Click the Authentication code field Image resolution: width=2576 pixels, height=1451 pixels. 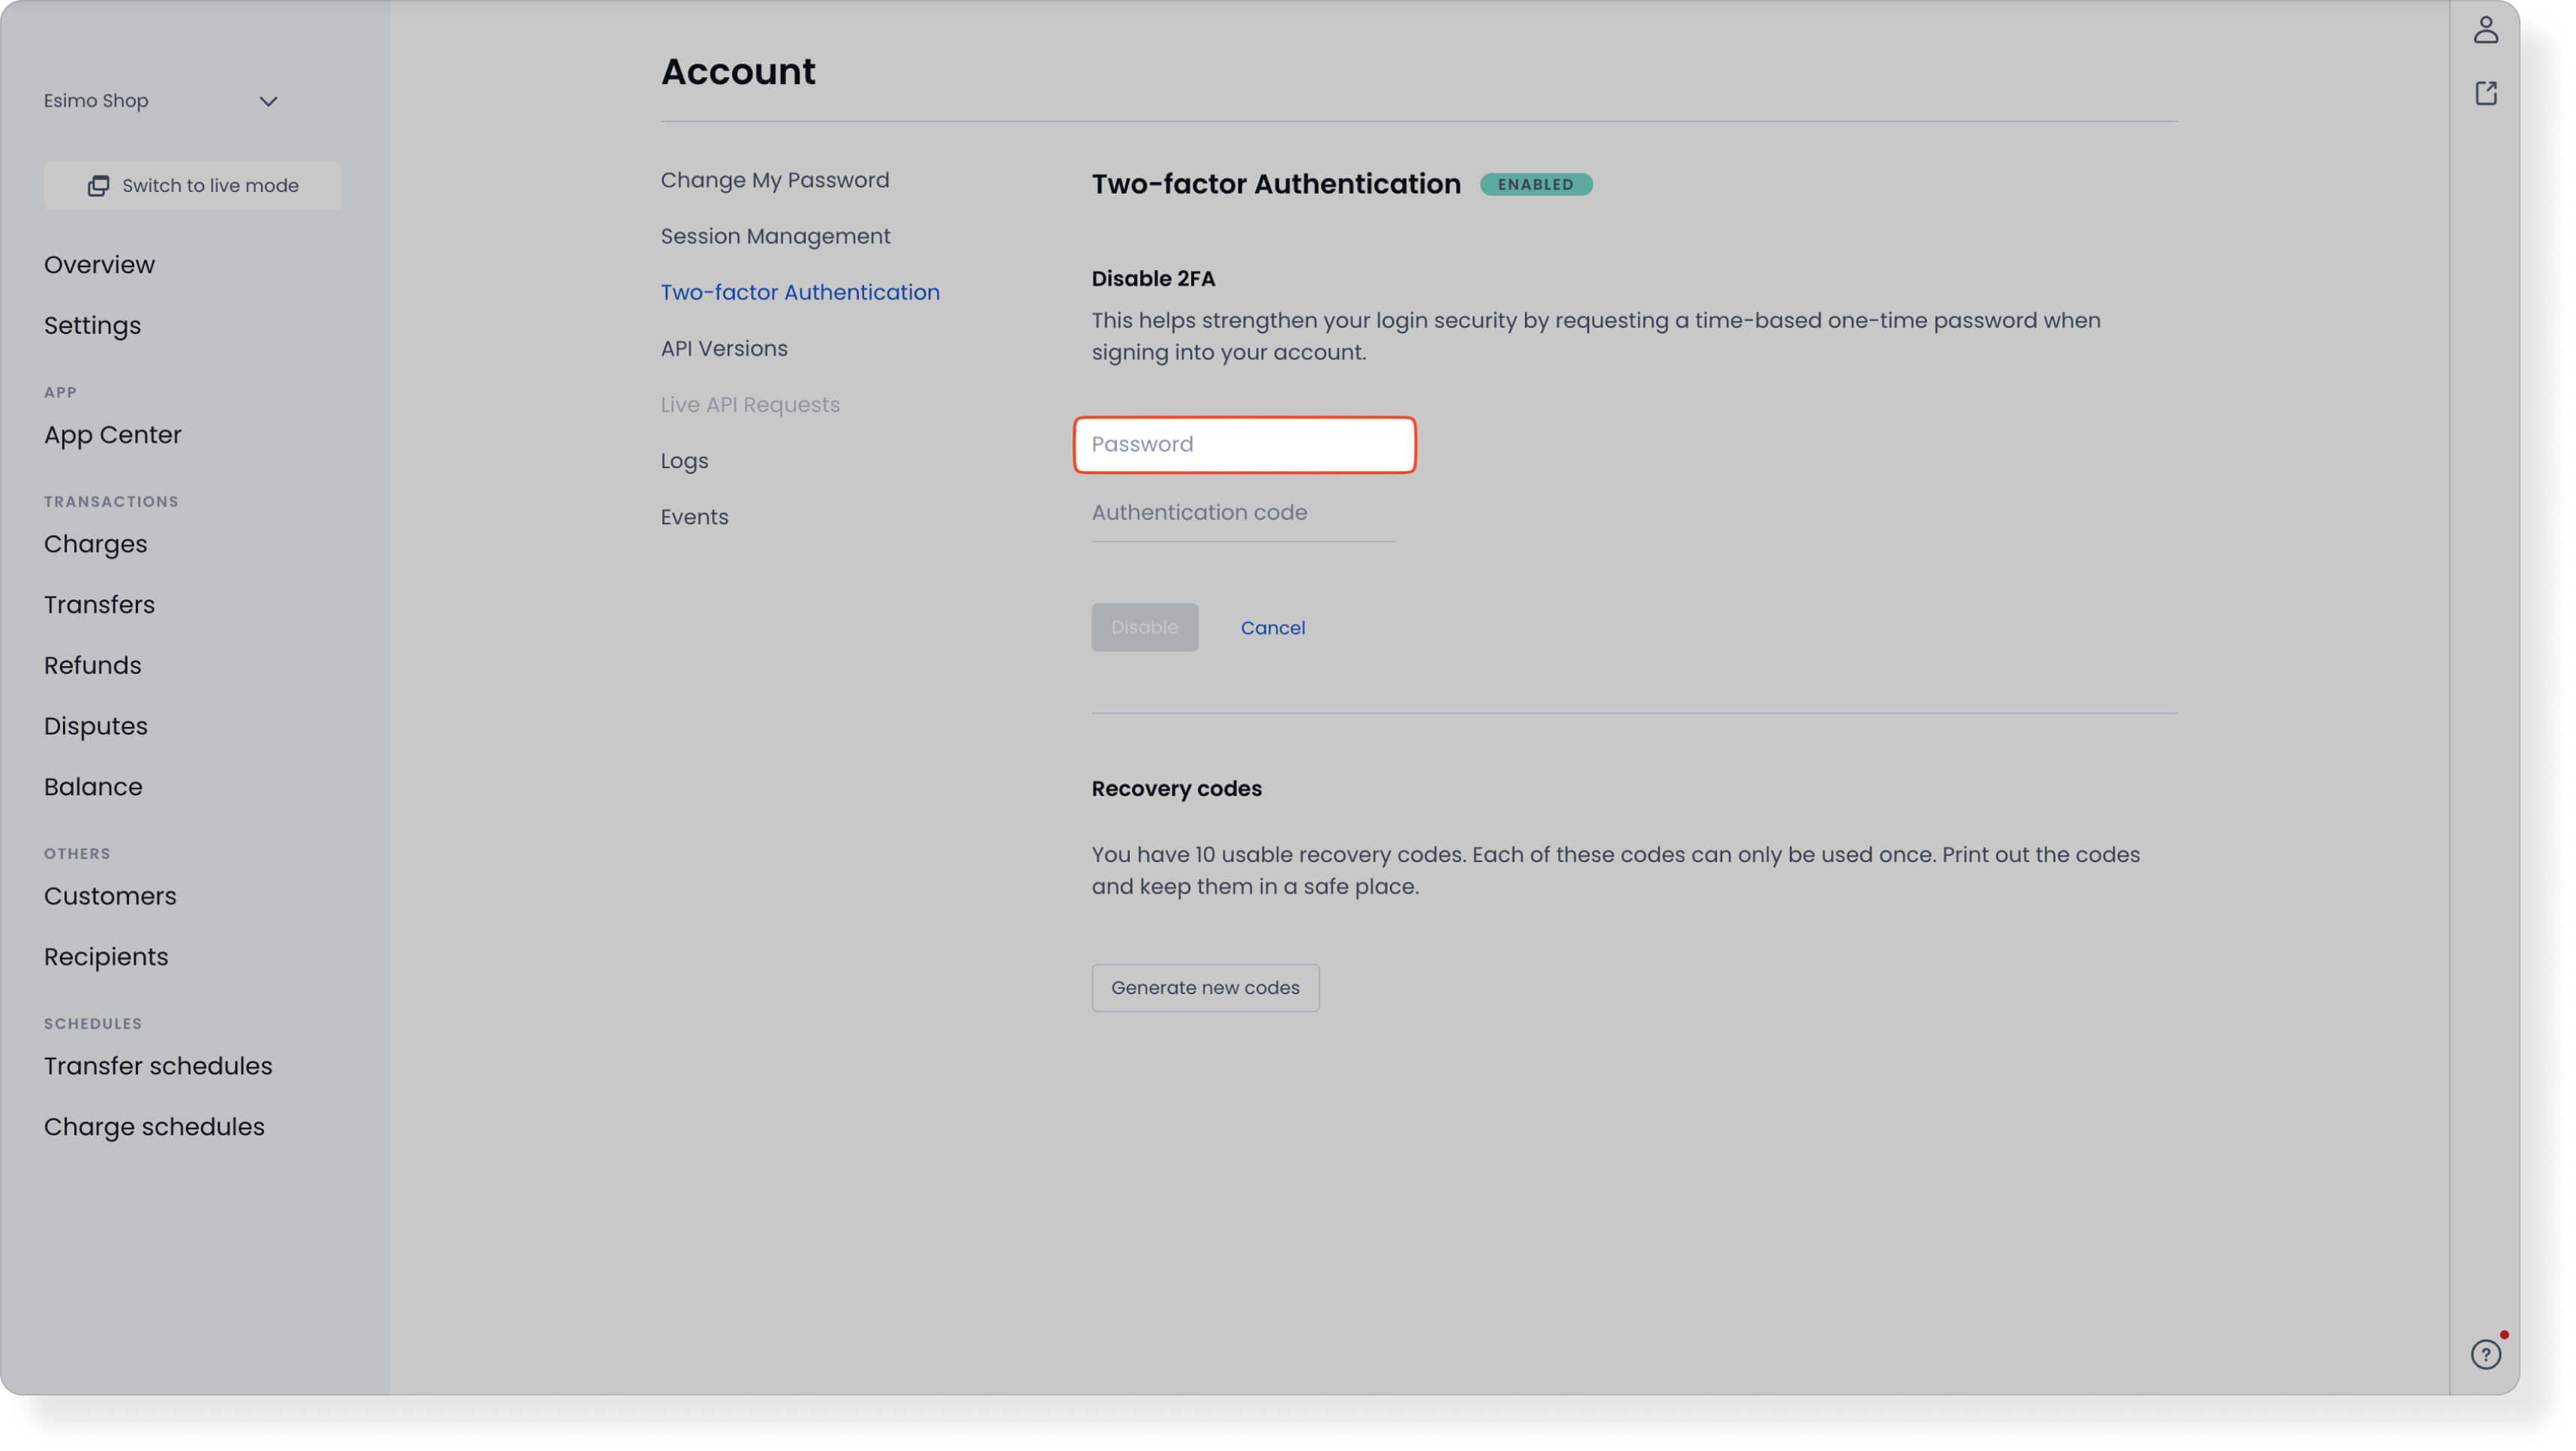tap(1242, 513)
